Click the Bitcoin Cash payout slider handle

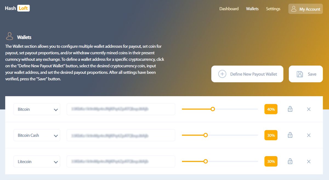coord(206,135)
